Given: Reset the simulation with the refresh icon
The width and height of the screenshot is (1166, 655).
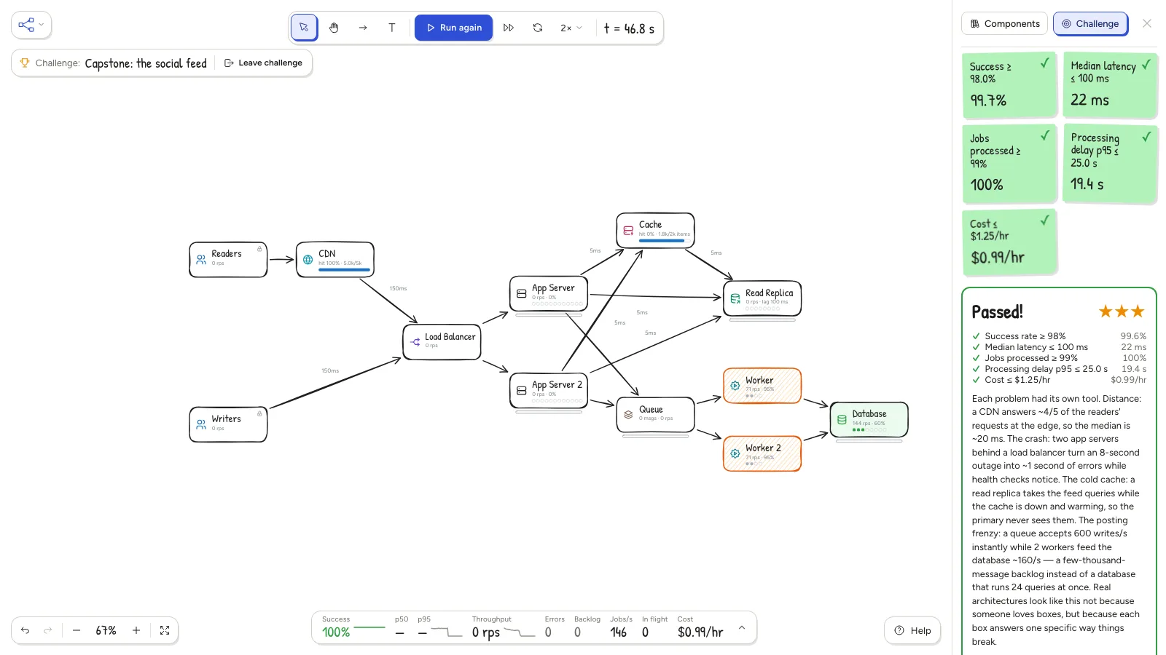Looking at the screenshot, I should coord(538,28).
